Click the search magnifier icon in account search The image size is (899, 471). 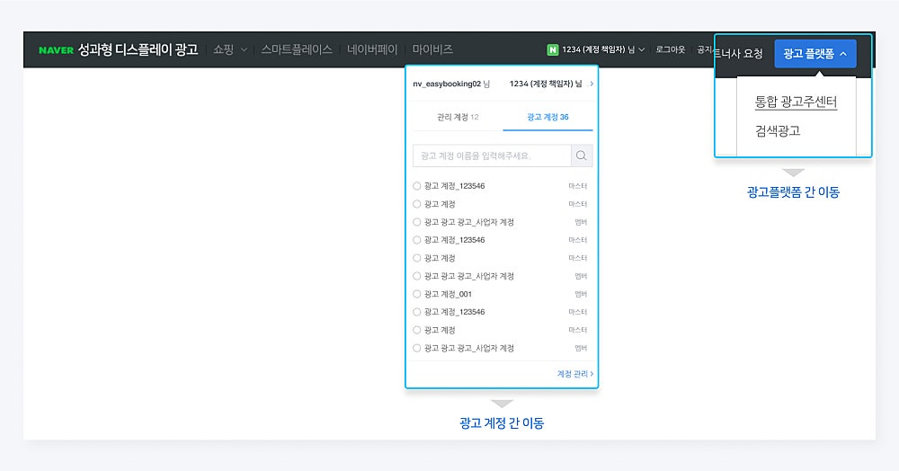[x=582, y=156]
